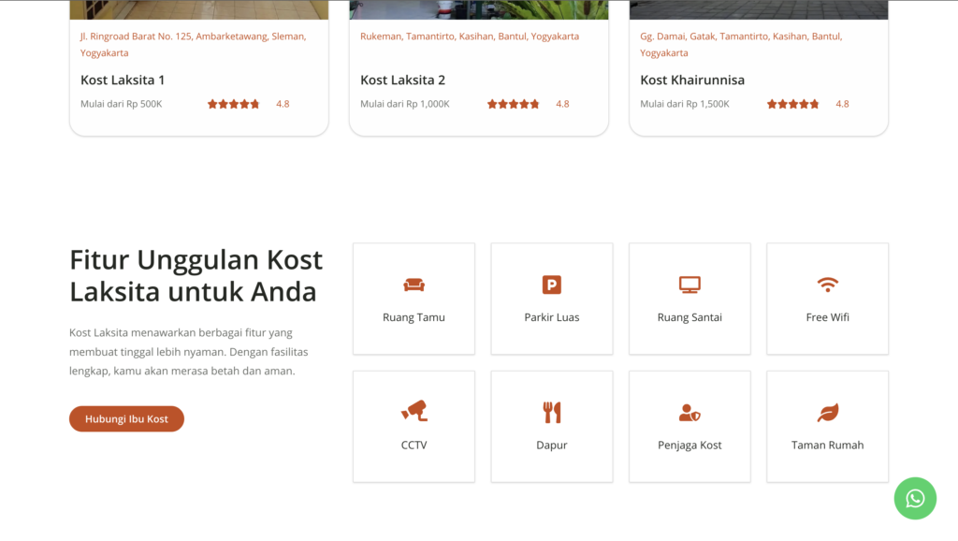Screen dimensions: 958x541
Task: Click the Parkir Luas parking icon
Action: (552, 285)
